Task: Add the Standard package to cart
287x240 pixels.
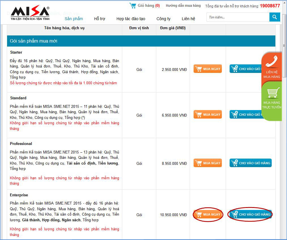Action: click(x=246, y=115)
